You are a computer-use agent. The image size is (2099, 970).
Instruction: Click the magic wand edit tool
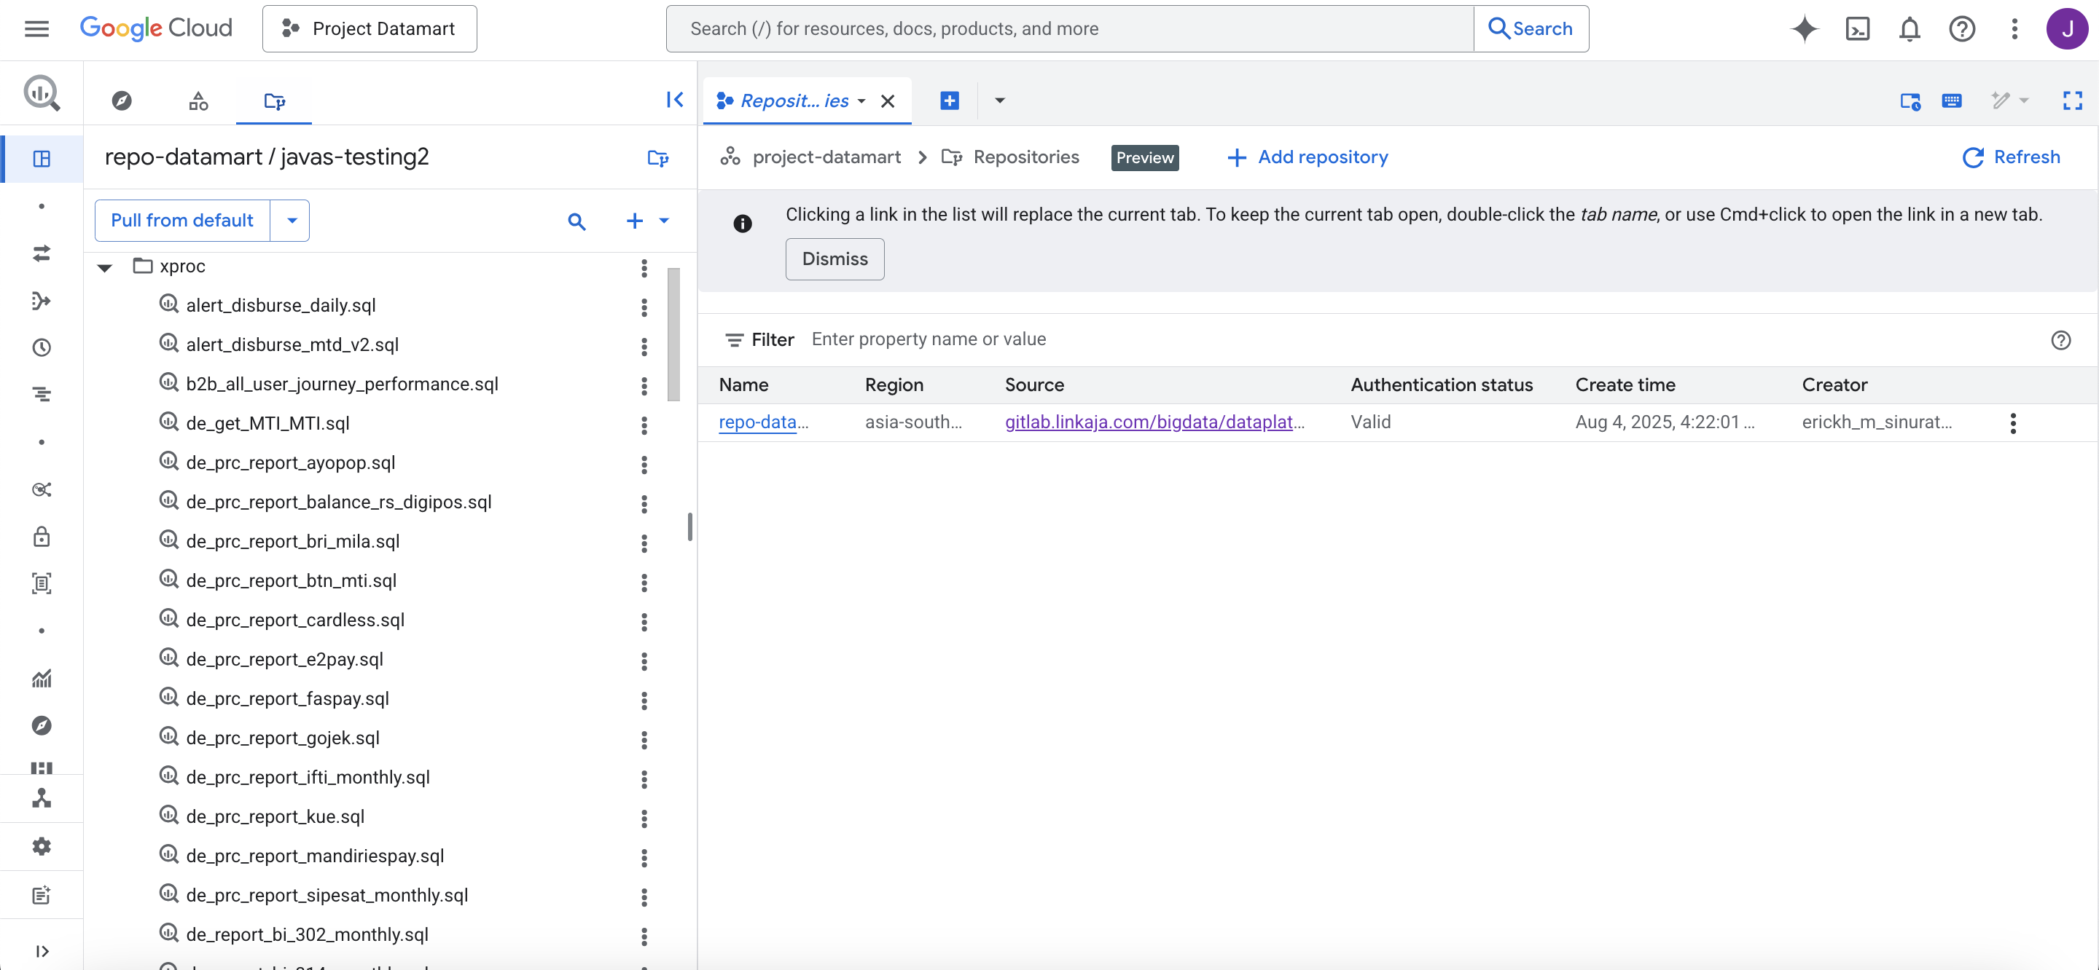[x=2001, y=100]
